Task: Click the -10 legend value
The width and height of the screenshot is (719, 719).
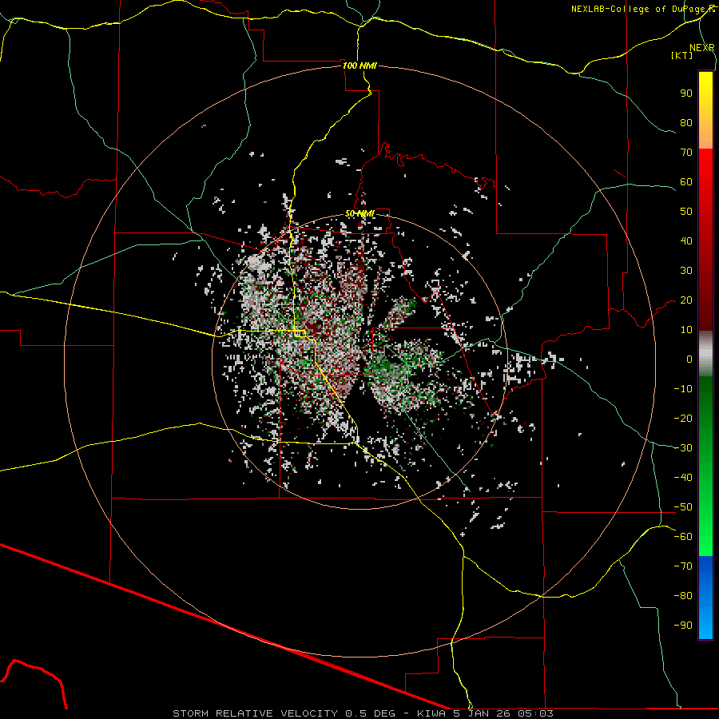Action: 683,389
